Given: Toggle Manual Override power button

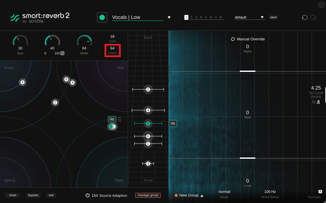Looking at the screenshot, I should coord(233,39).
